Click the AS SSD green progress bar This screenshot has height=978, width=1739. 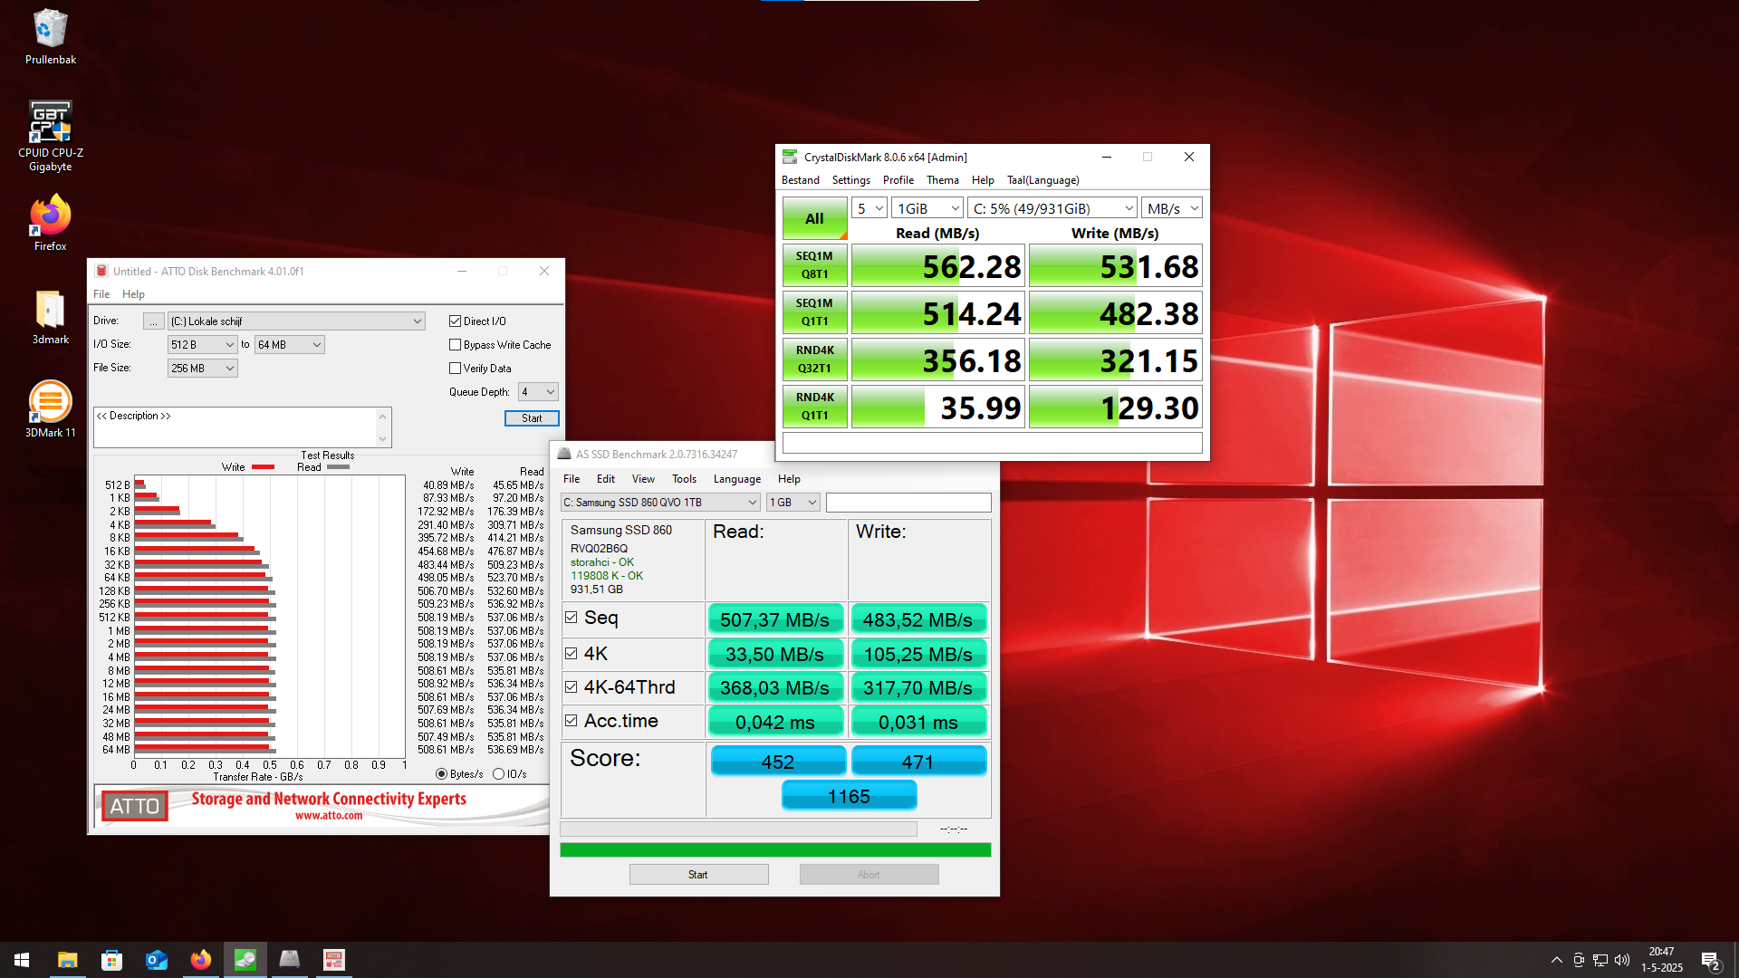tap(775, 849)
